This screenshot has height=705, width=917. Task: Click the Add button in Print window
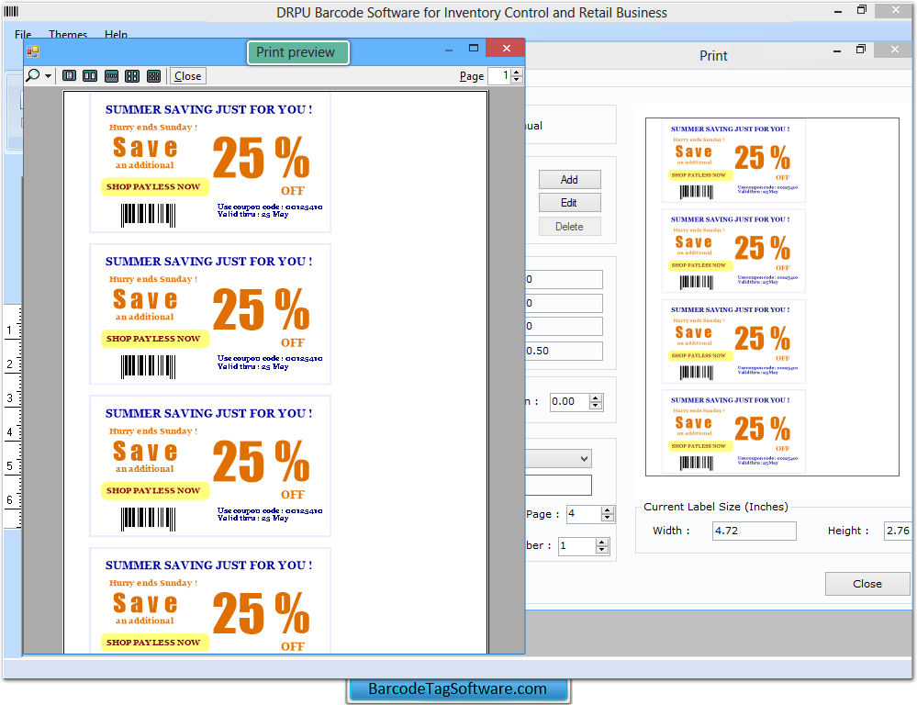coord(569,180)
